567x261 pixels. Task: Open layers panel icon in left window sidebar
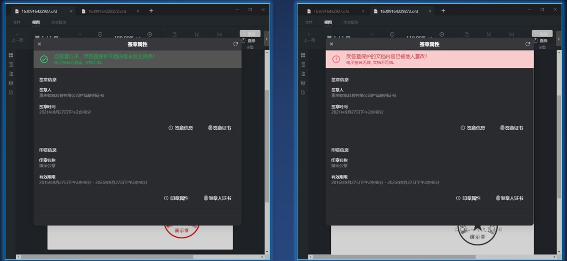11,83
